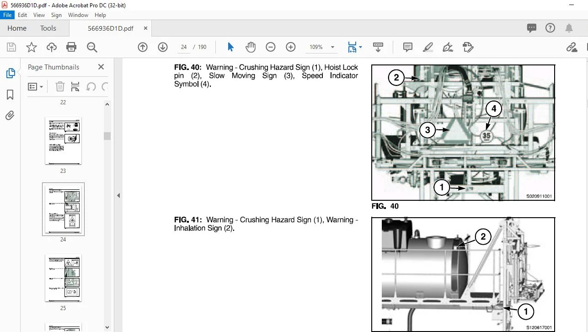
Task: Add bookmark star icon
Action: click(x=32, y=47)
